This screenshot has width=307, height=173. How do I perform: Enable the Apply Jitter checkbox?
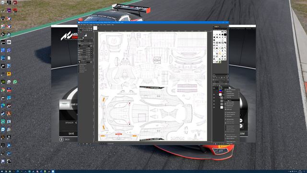pyautogui.click(x=79, y=66)
